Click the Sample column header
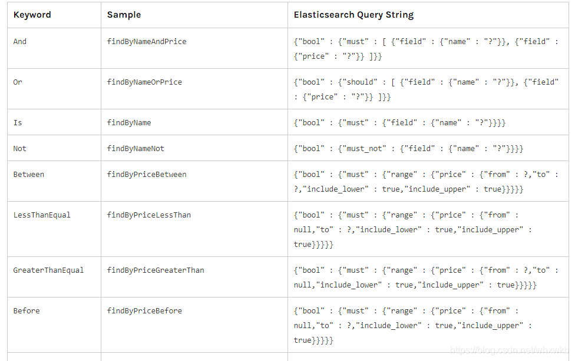This screenshot has width=575, height=361. (x=124, y=15)
